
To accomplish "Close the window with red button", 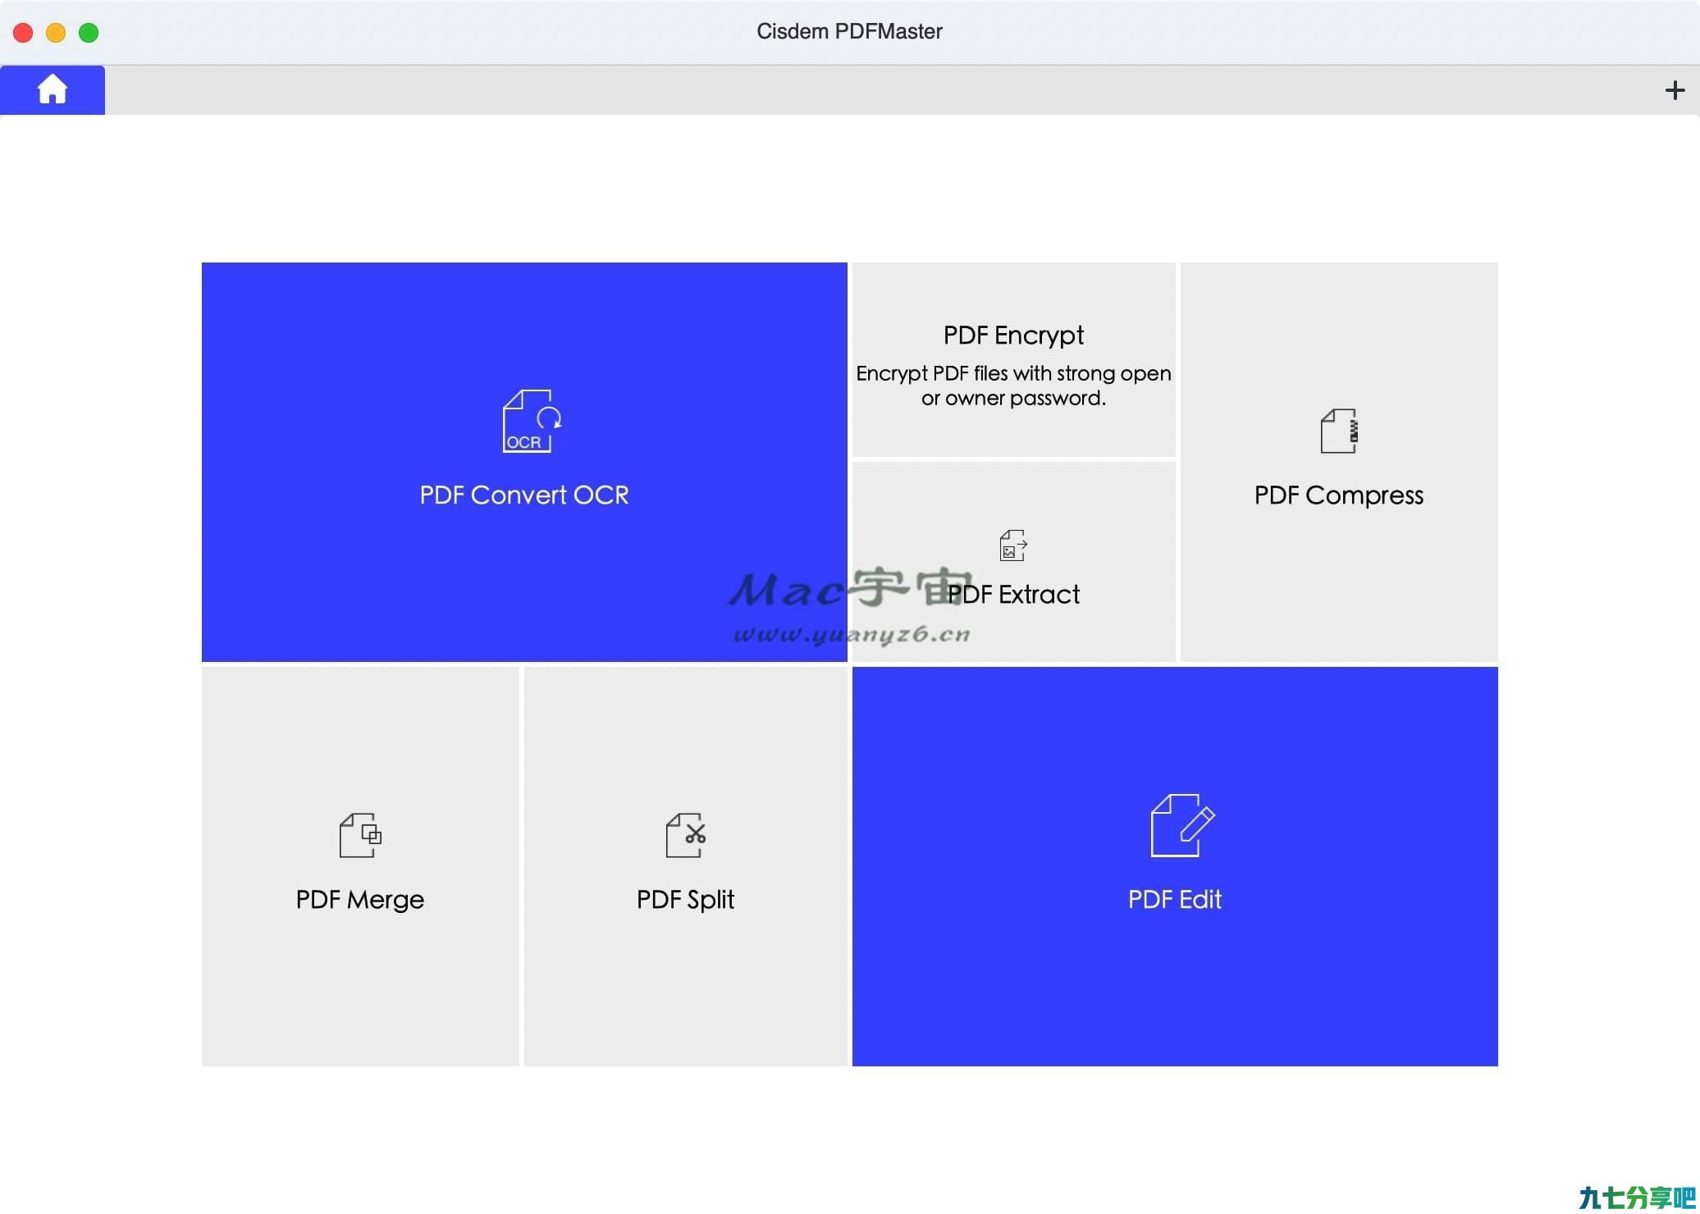I will [23, 33].
